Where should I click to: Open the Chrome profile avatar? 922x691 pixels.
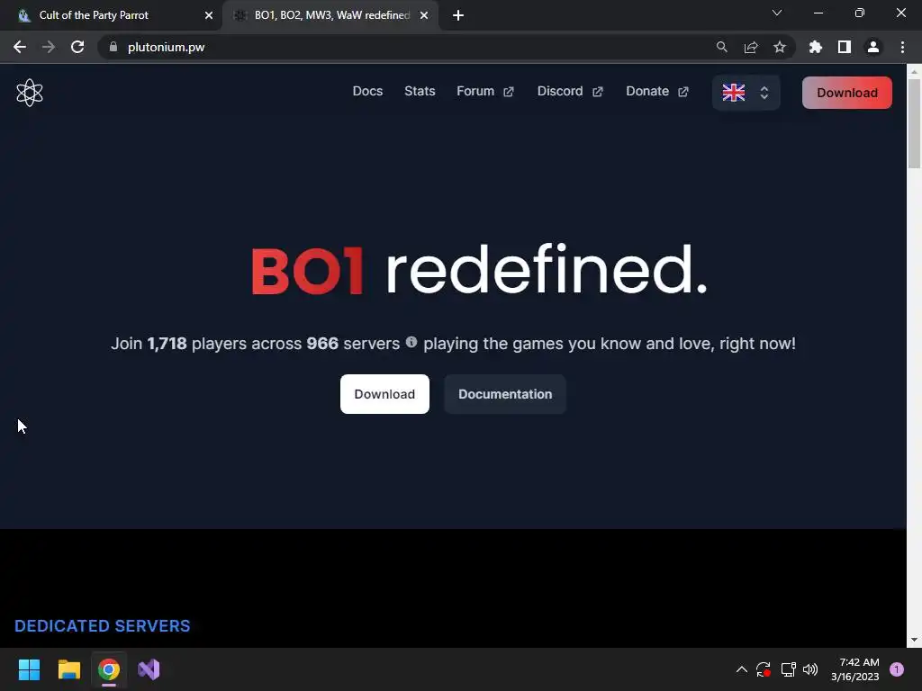pos(873,47)
